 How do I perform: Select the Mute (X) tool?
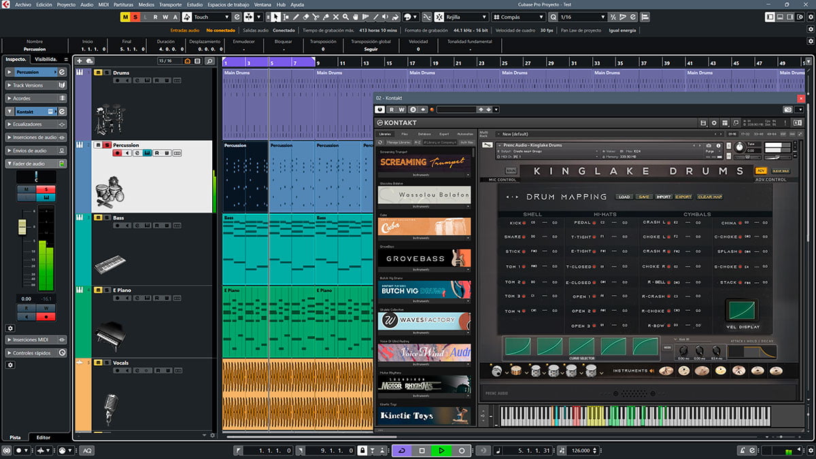[336, 16]
